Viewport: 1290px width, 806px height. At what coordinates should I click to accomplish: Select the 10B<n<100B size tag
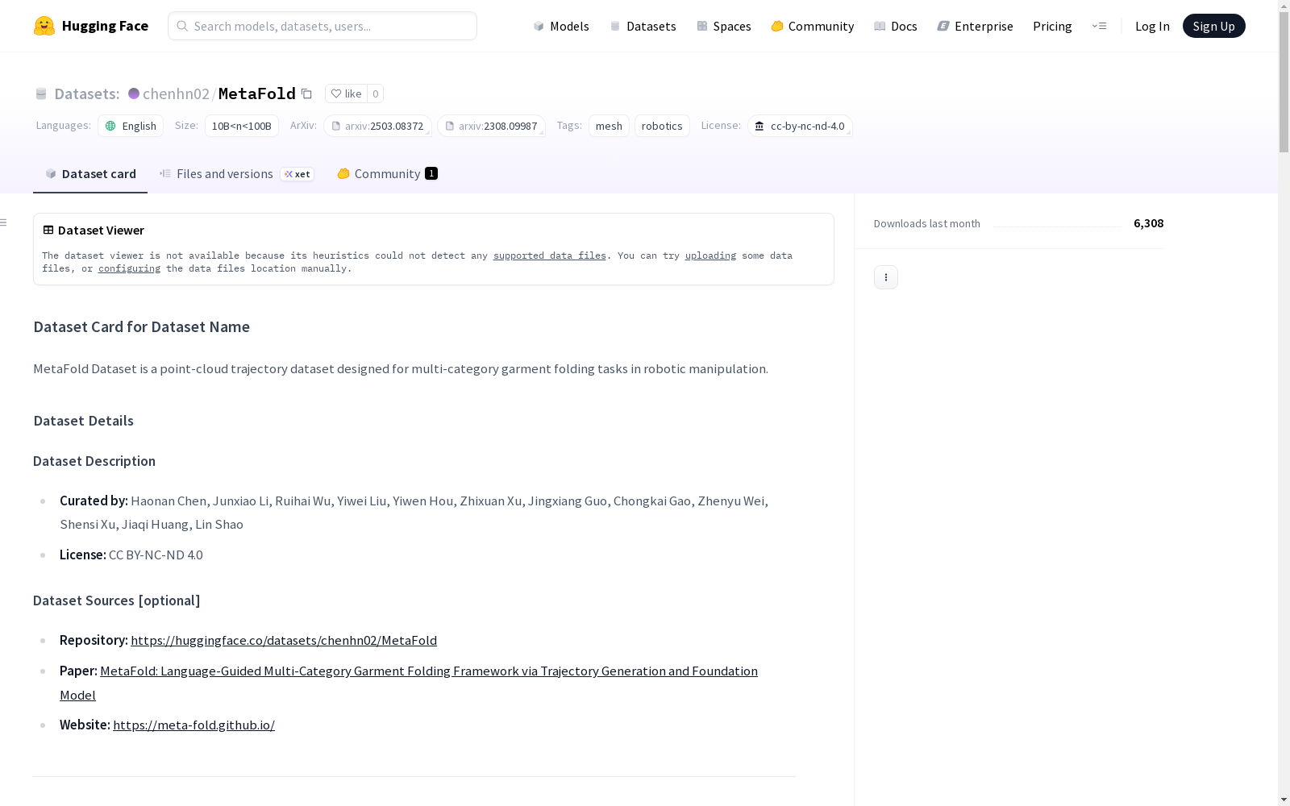click(x=242, y=126)
